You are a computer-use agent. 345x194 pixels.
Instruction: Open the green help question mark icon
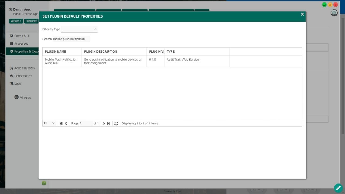(44, 183)
